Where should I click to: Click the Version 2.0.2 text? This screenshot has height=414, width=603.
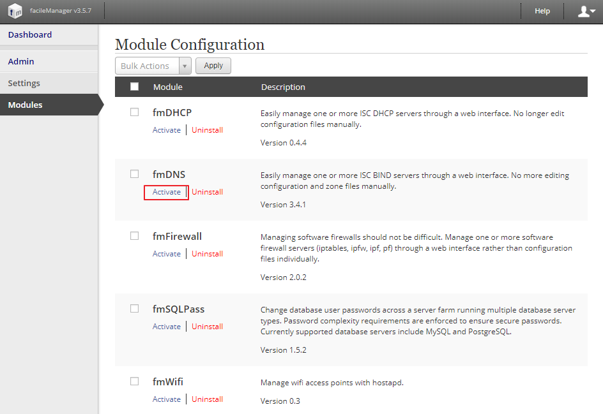[284, 277]
